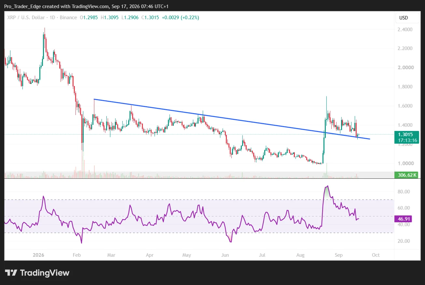Click the current price label 1.3015
This screenshot has width=425, height=285.
(x=406, y=135)
